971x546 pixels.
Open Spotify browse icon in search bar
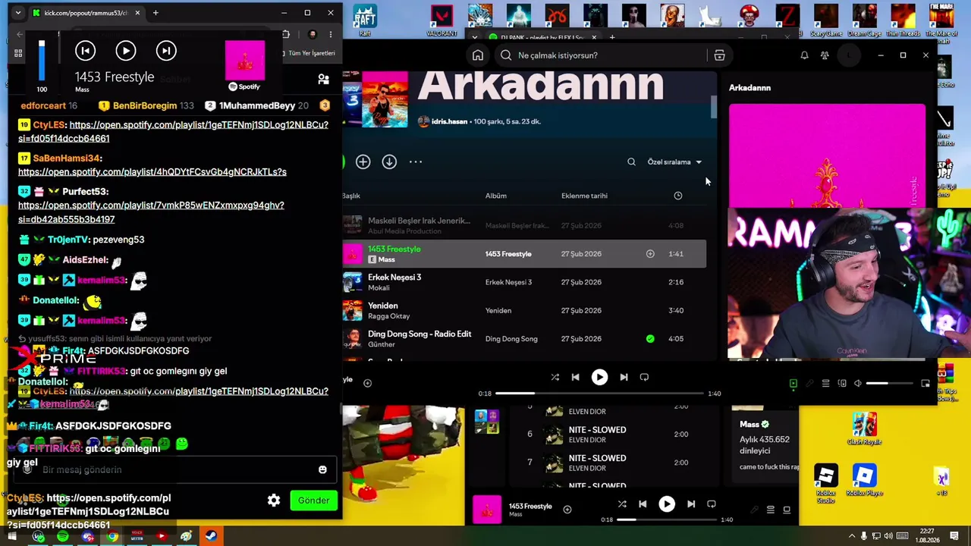coord(719,55)
